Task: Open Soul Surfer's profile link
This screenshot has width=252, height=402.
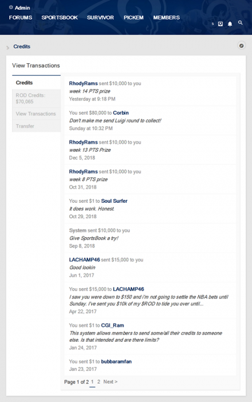Action: [114, 201]
